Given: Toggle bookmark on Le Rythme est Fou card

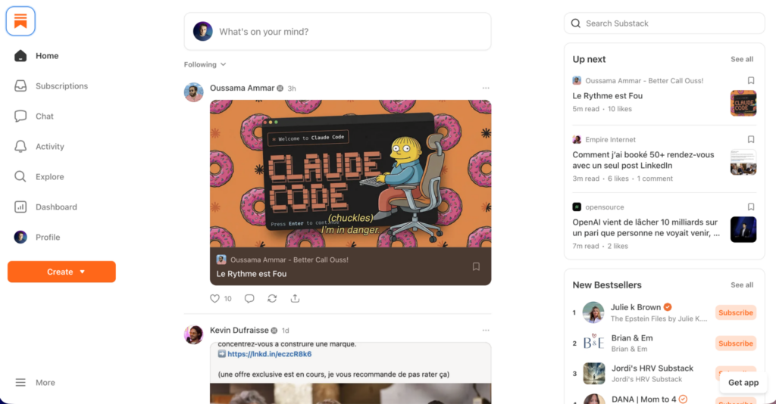Looking at the screenshot, I should [476, 267].
